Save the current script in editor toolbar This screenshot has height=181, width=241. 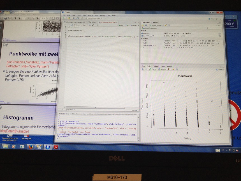[x=71, y=25]
